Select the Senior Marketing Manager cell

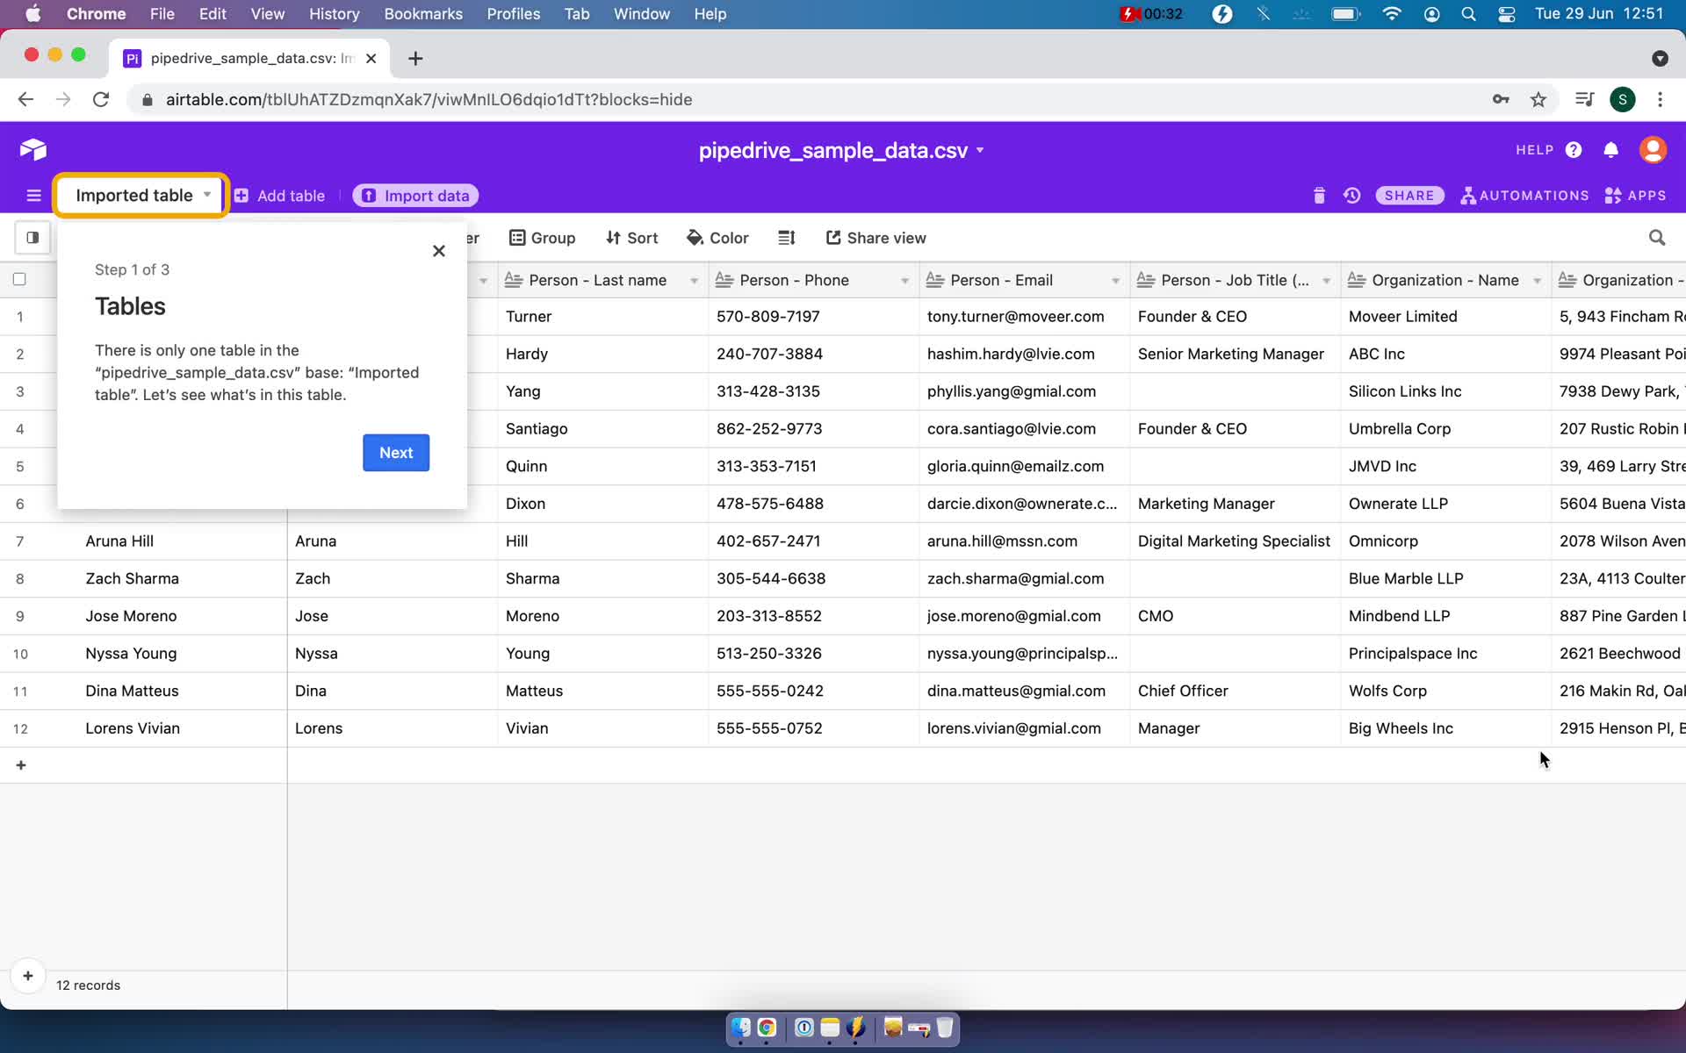1235,355
